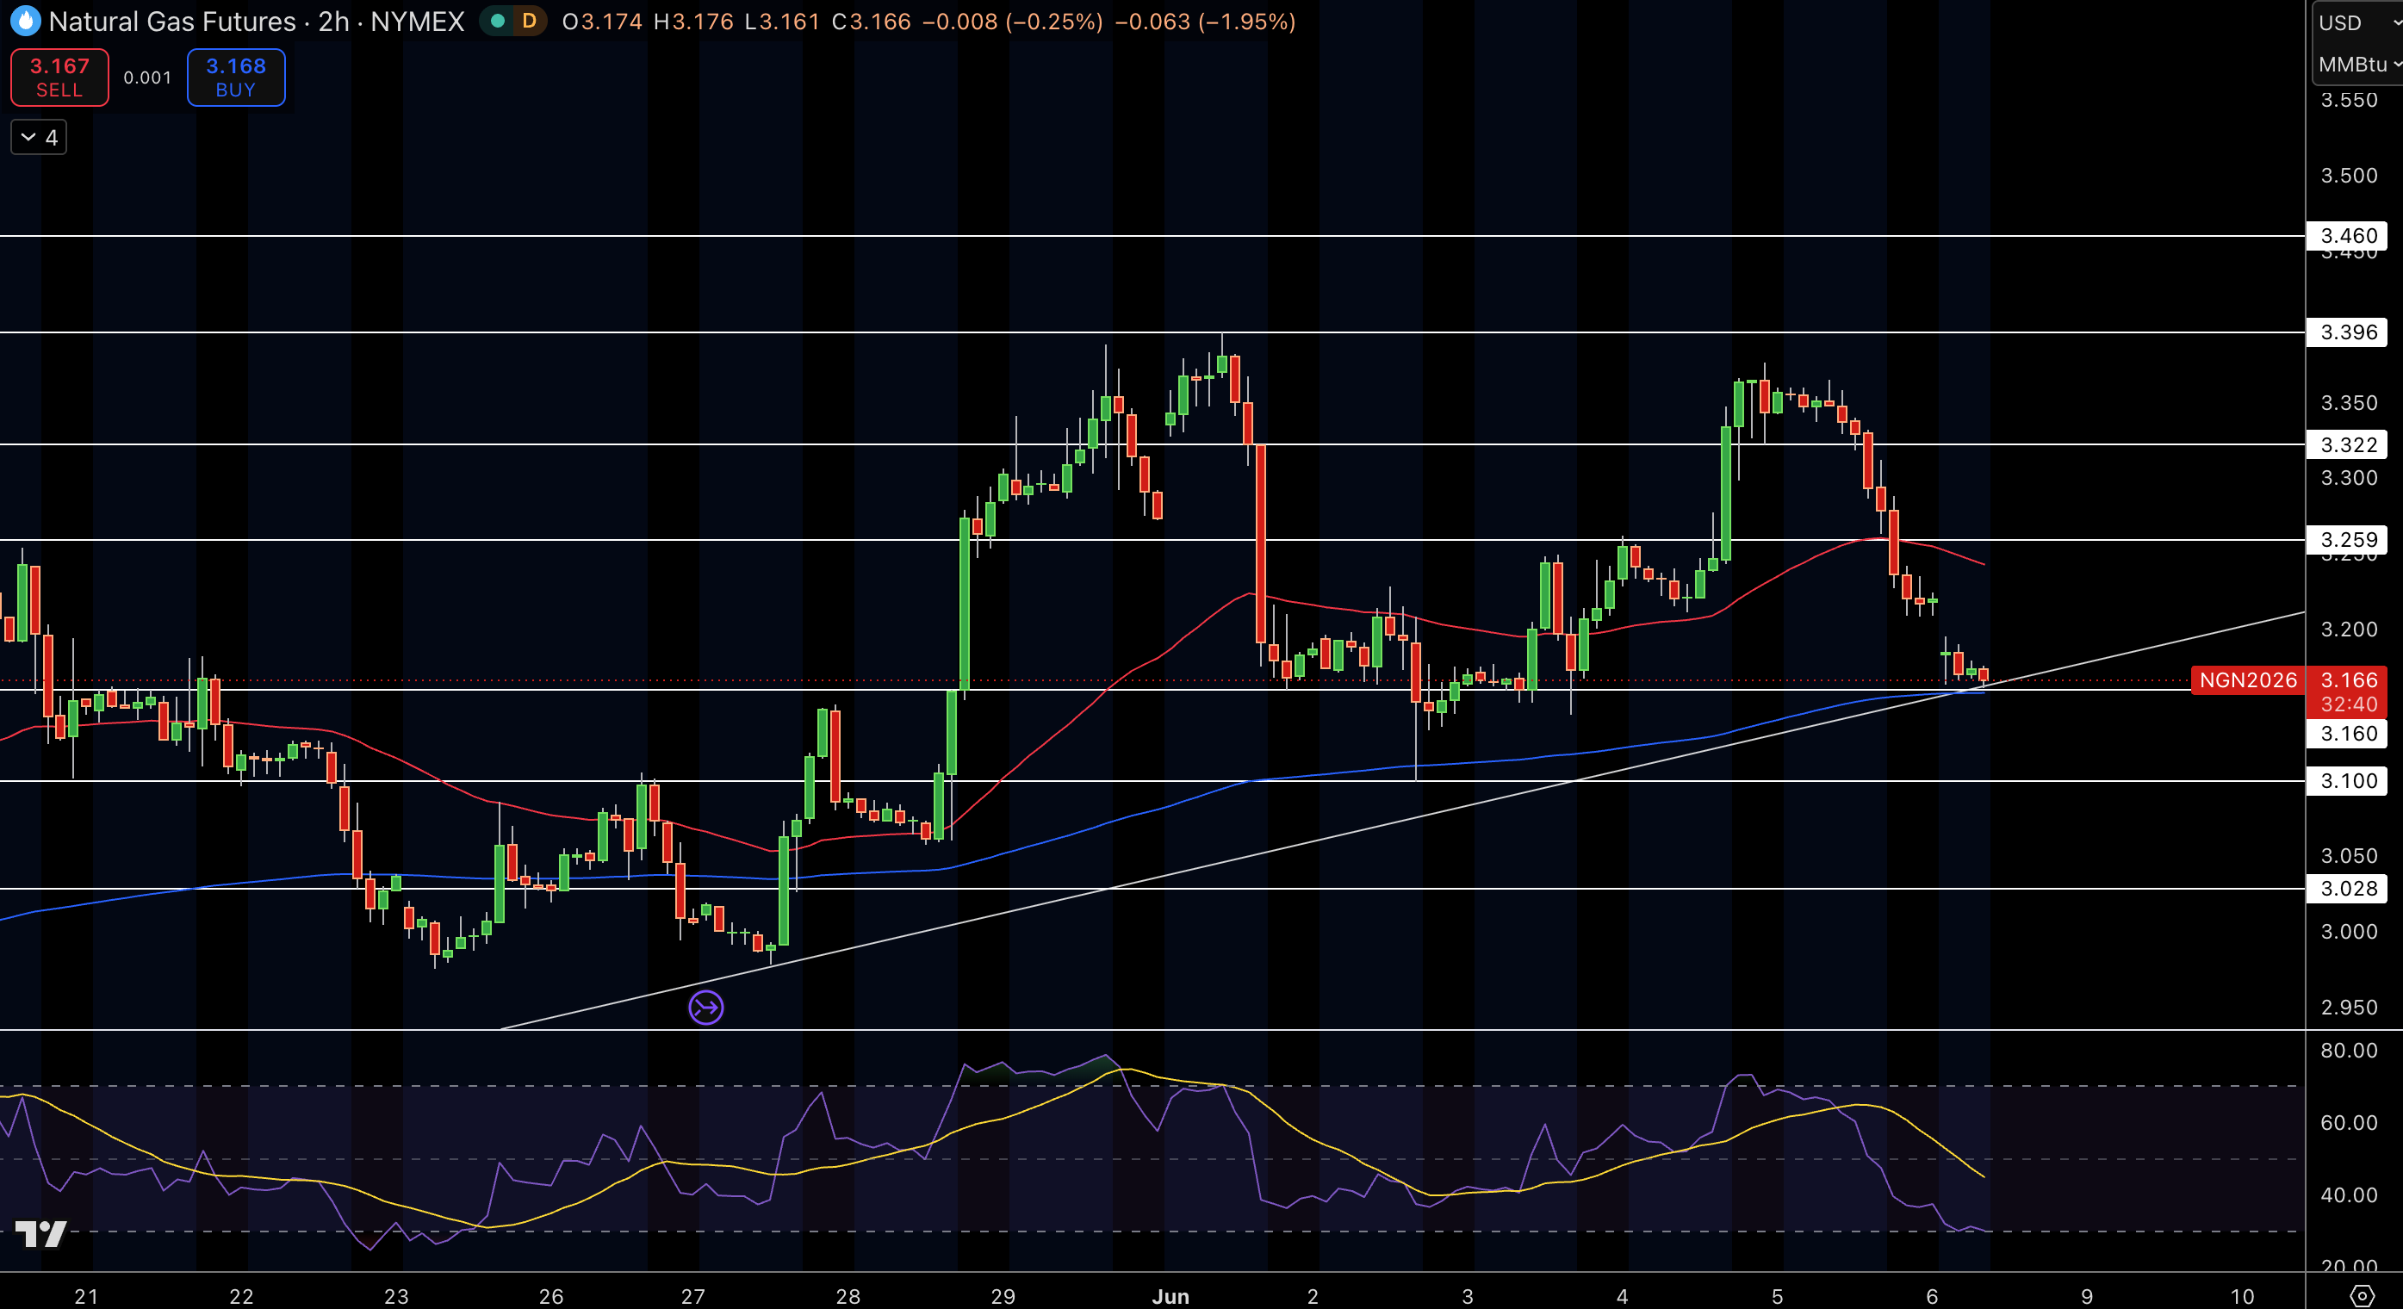Click the green market status dot

[499, 21]
